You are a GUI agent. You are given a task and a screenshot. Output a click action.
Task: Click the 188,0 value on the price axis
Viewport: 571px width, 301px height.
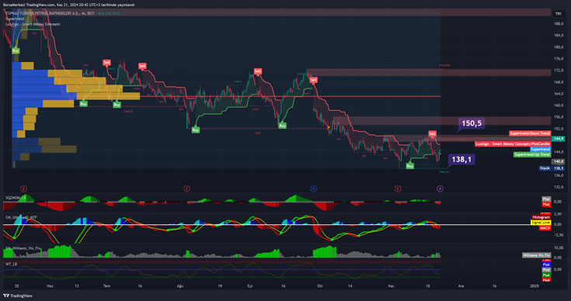pyautogui.click(x=559, y=23)
